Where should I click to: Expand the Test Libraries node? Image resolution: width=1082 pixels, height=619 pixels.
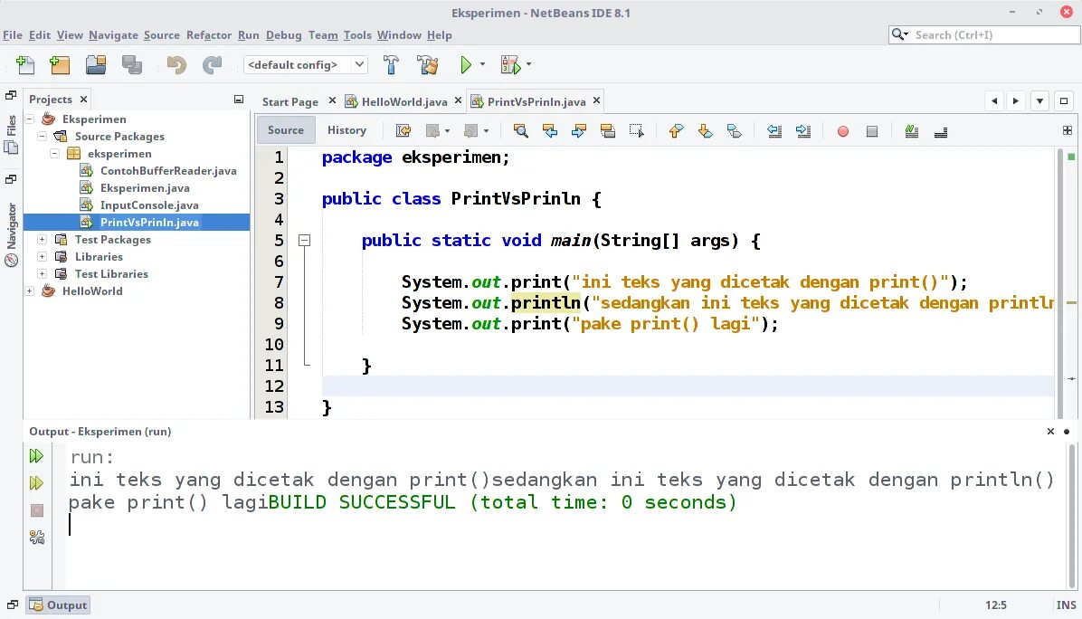pos(43,274)
